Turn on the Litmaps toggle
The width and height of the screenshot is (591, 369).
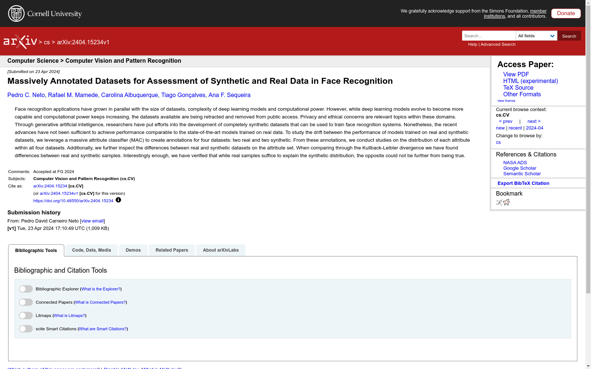26,315
